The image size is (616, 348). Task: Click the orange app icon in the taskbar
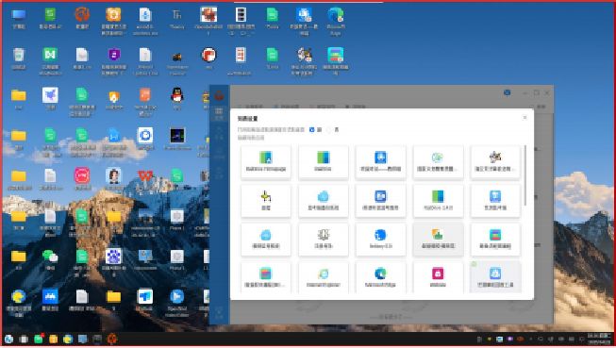coord(112,339)
